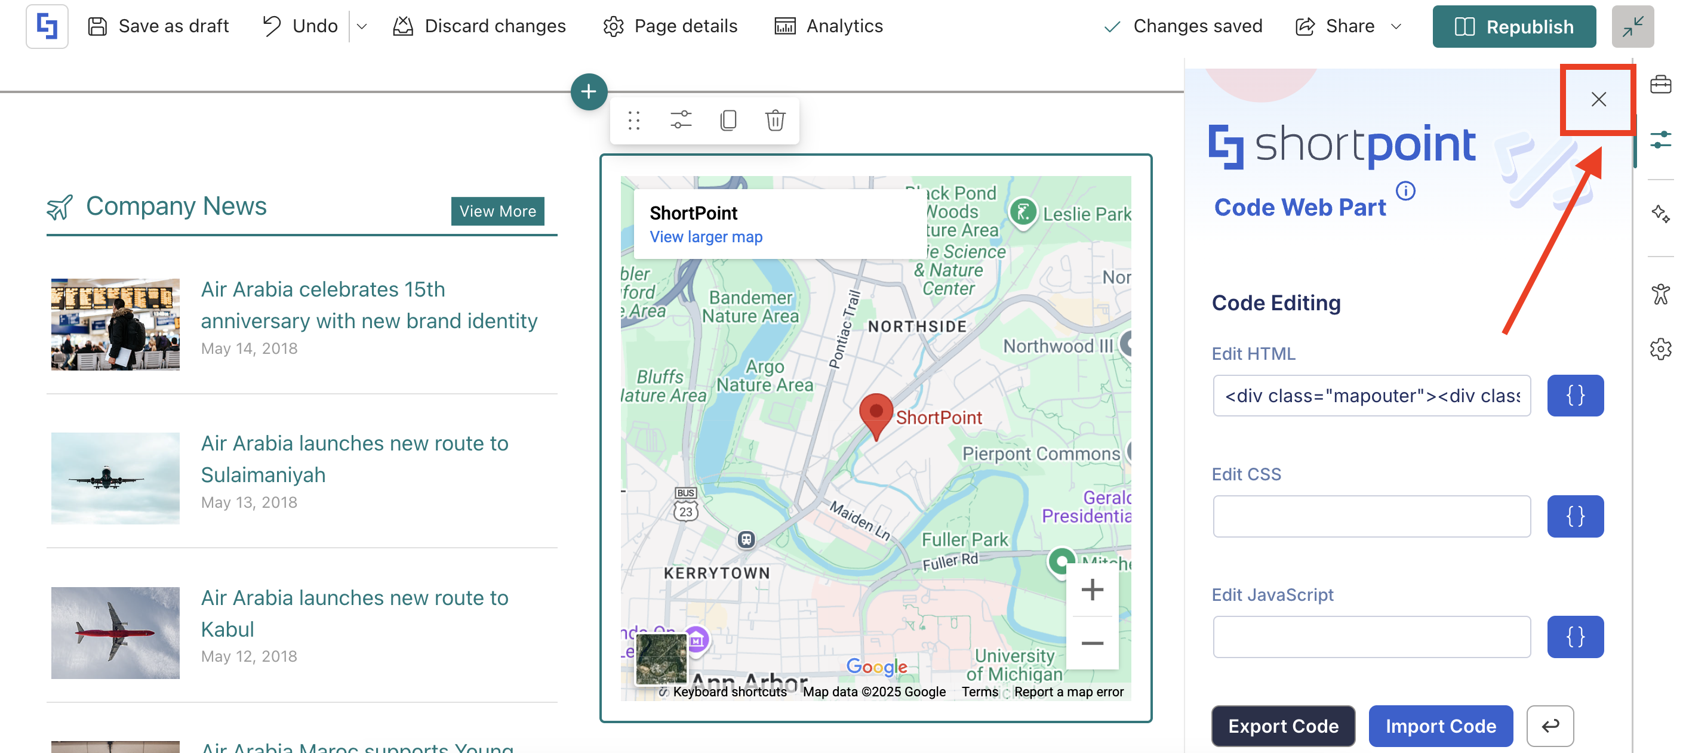Zoom in the map with the plus control

click(1092, 590)
